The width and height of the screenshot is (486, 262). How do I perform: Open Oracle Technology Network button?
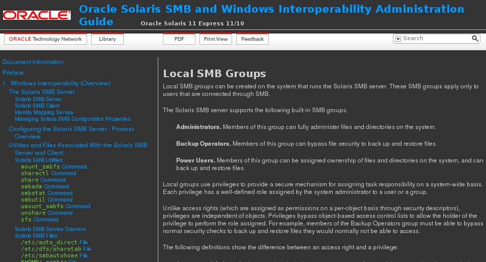coord(45,39)
